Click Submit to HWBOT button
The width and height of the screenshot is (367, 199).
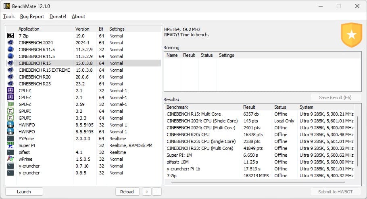click(x=335, y=192)
